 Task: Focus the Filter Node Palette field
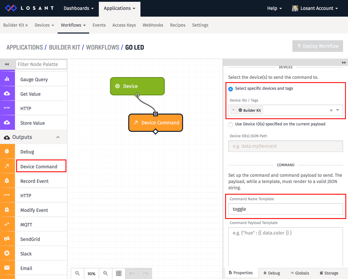point(41,64)
